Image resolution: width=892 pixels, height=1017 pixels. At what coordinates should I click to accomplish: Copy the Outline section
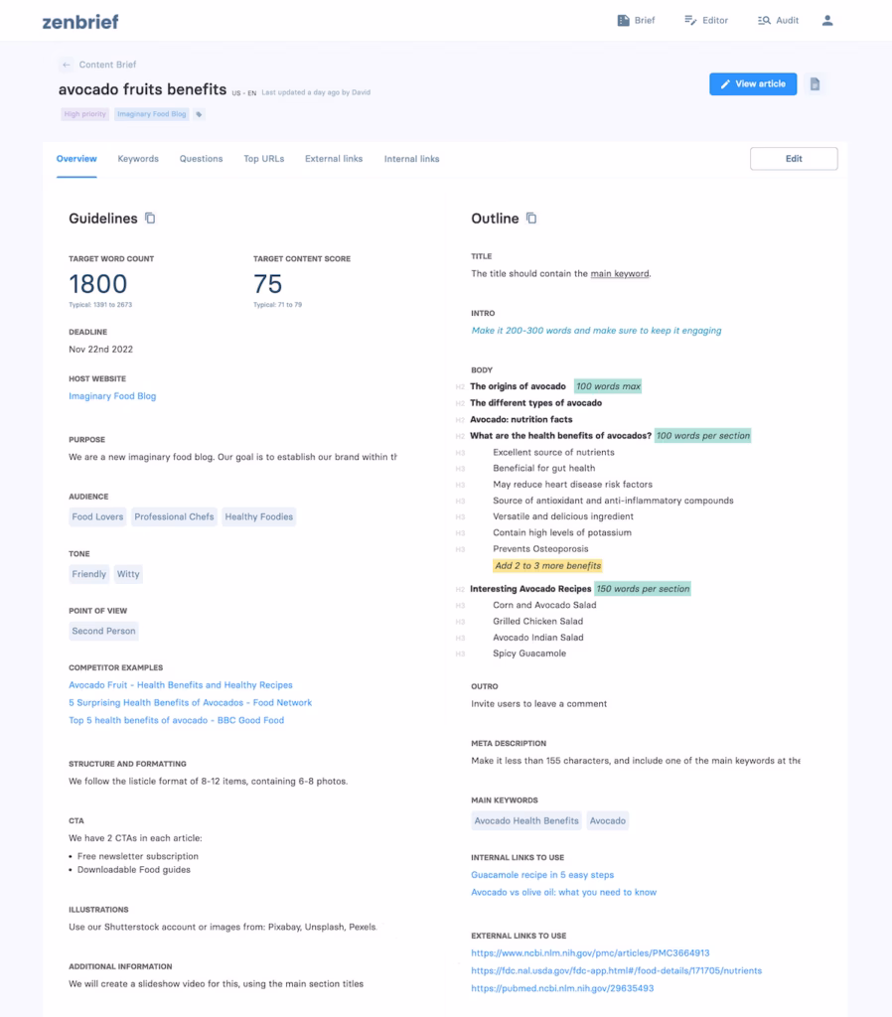[x=531, y=218]
